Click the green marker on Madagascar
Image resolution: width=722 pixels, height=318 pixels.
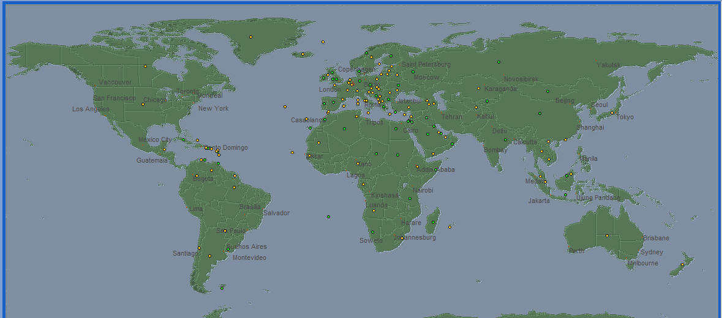click(433, 222)
